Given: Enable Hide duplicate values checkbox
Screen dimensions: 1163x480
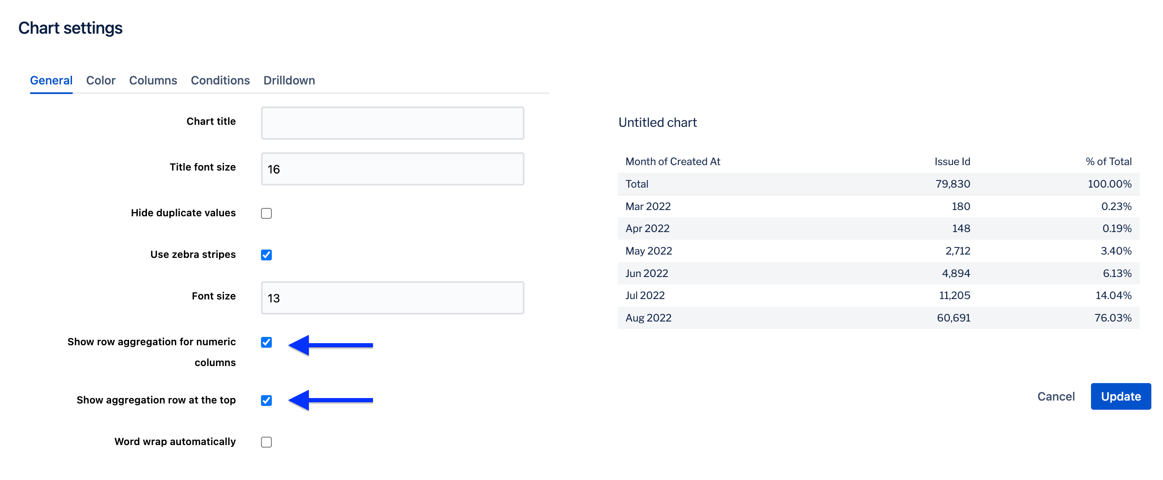Looking at the screenshot, I should pyautogui.click(x=266, y=213).
